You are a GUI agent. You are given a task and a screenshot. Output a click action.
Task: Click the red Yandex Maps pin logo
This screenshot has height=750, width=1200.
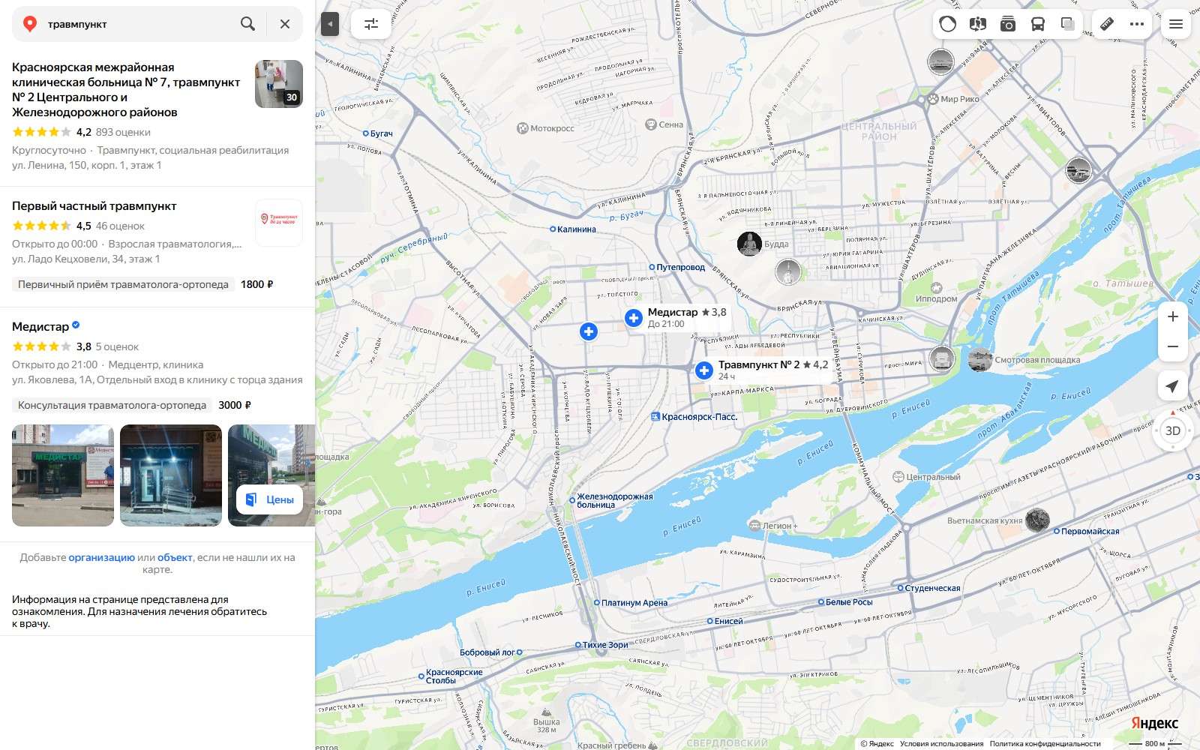click(x=30, y=24)
